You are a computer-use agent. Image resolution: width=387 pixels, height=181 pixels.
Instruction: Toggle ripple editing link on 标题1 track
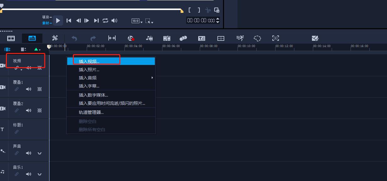pos(17,132)
